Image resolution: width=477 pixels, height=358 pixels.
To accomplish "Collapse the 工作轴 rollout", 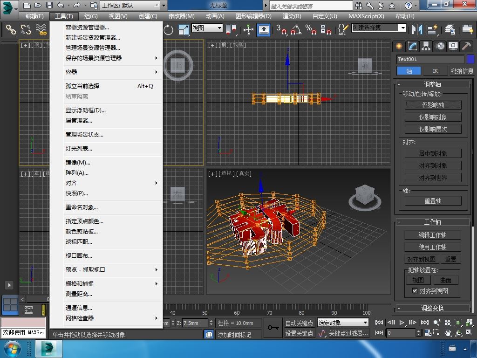I will coord(432,222).
